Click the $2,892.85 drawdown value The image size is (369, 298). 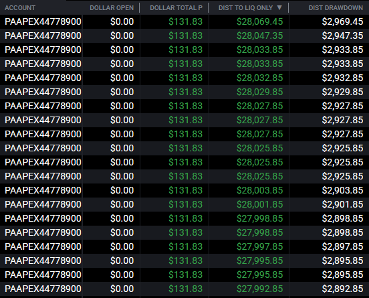[342, 289]
